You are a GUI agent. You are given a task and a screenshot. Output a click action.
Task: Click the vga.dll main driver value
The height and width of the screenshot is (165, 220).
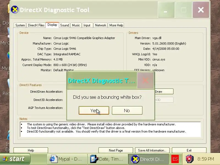pos(157,38)
